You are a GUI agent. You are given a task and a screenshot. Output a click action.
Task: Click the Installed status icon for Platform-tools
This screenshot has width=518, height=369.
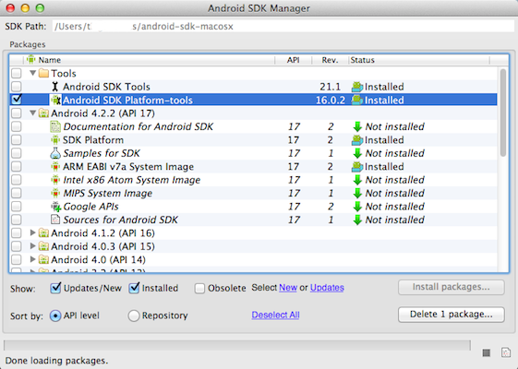357,100
